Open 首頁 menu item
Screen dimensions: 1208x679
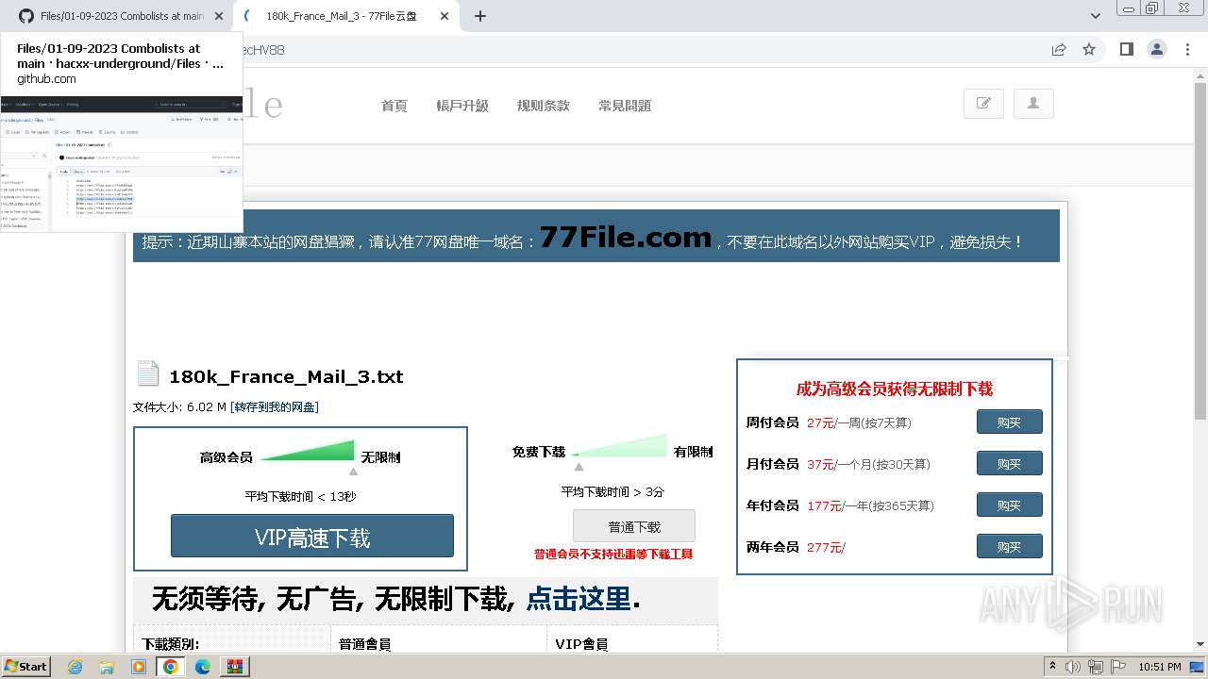click(x=394, y=106)
